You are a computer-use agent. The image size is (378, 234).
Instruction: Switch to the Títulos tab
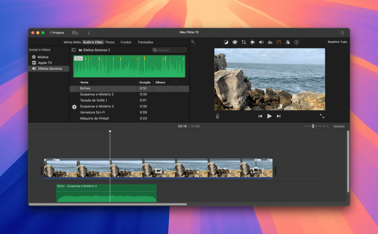tap(110, 42)
